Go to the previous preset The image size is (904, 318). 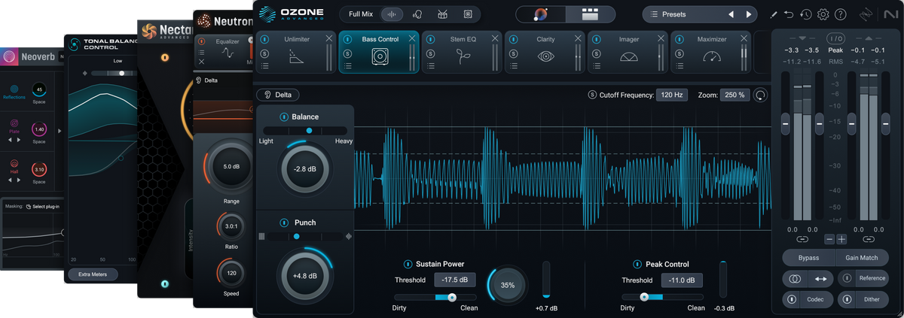(x=731, y=14)
